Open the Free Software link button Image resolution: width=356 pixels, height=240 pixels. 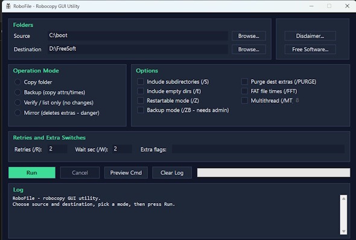point(310,50)
